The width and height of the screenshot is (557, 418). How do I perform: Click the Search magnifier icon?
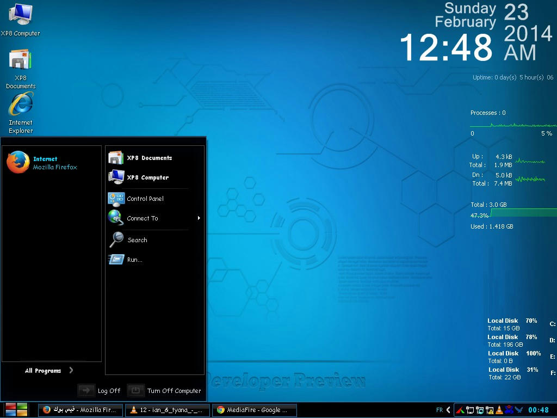click(116, 239)
